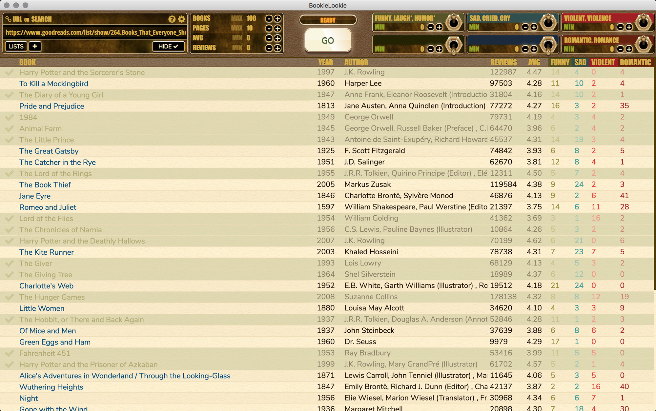Open the LISTS button
The height and width of the screenshot is (411, 656).
tap(16, 46)
